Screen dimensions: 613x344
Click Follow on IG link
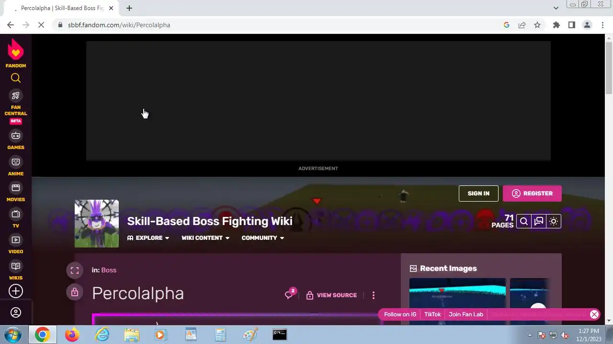click(x=400, y=314)
